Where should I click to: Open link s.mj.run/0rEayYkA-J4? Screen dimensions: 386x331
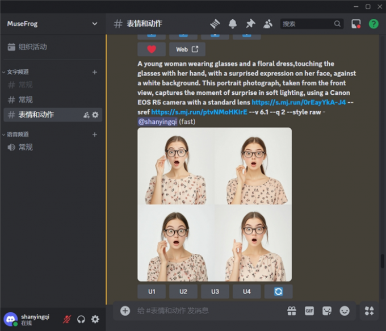pyautogui.click(x=299, y=102)
